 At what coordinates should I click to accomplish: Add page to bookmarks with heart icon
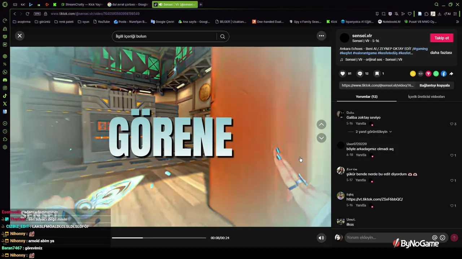(x=410, y=14)
